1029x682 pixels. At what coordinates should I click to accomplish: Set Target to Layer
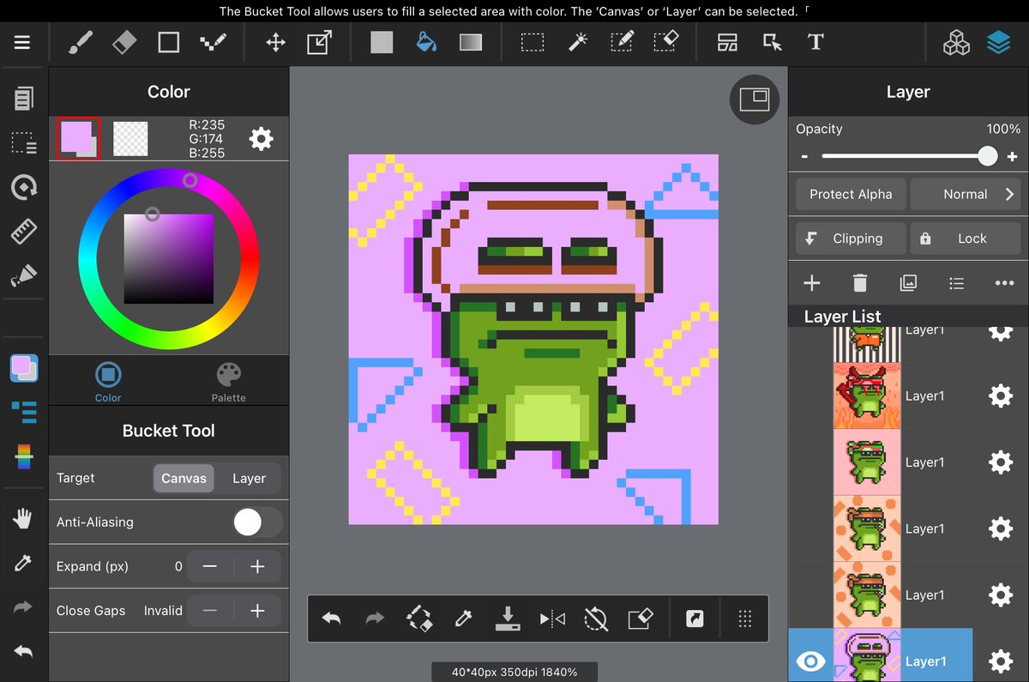249,478
